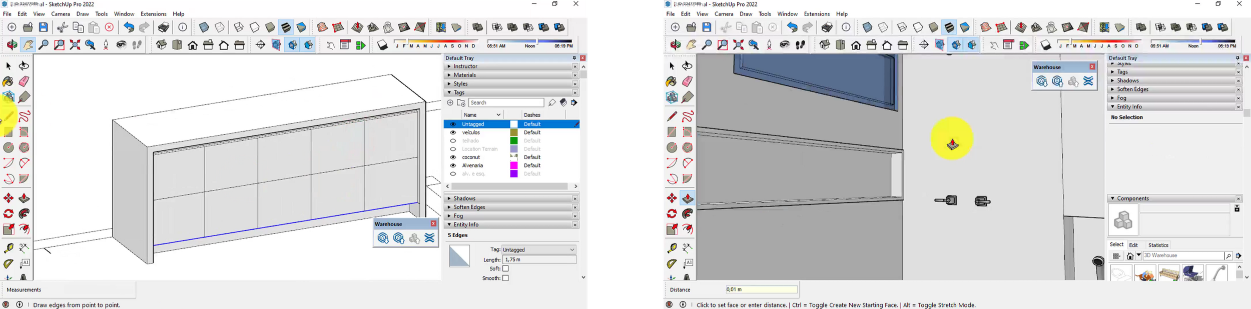
Task: Select the Tape Measure tool in right window
Action: click(672, 248)
